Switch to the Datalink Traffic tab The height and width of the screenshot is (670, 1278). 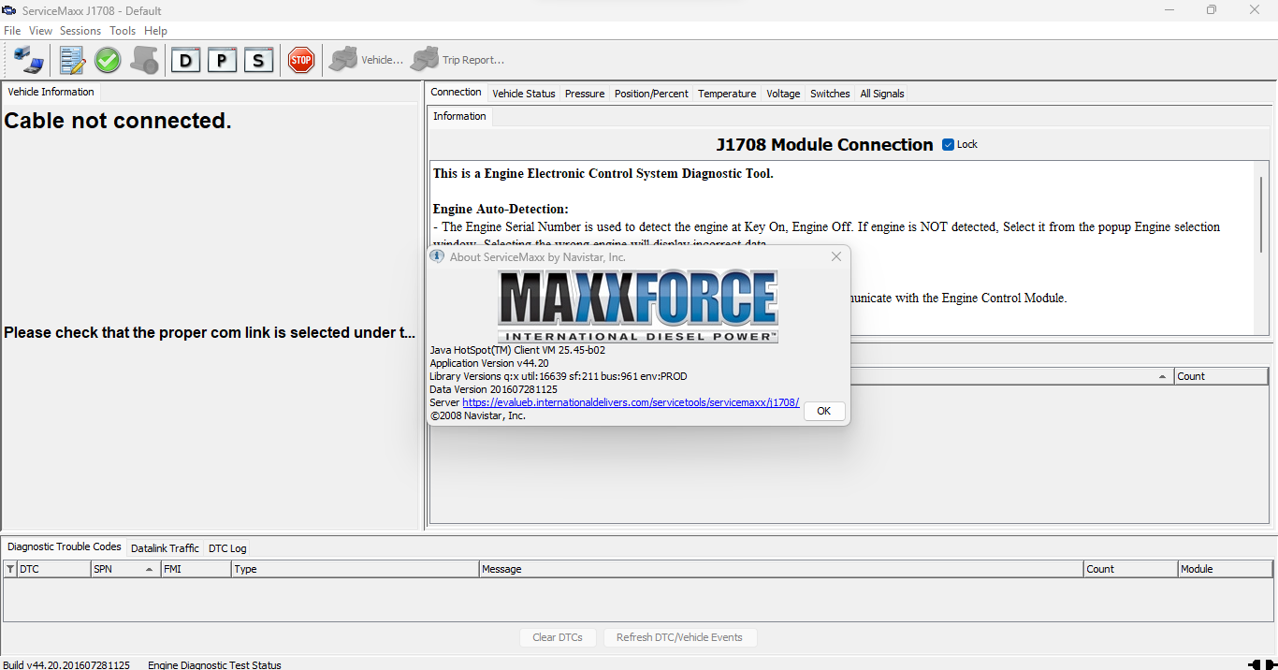165,548
